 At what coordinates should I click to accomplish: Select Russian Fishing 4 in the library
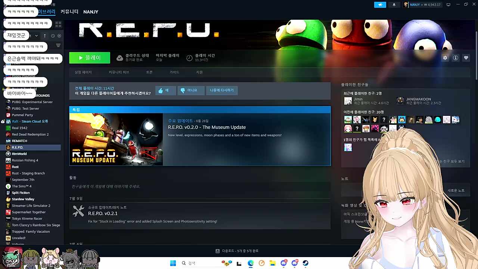coord(25,160)
